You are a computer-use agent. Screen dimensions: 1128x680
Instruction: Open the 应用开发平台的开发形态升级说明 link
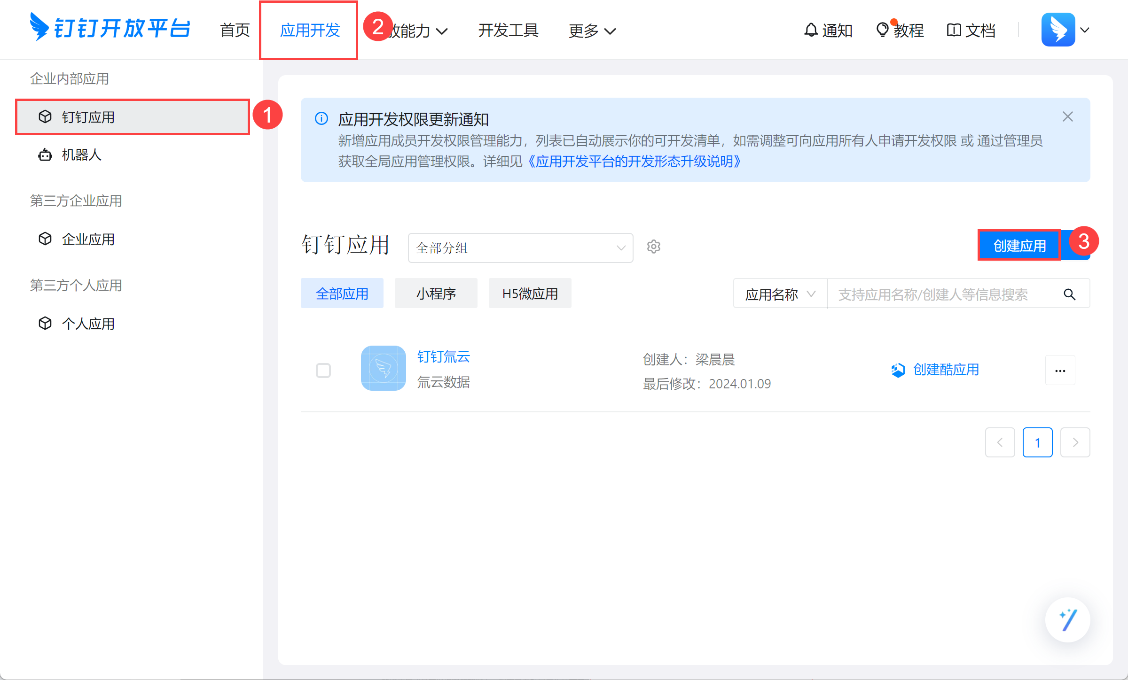tap(634, 162)
